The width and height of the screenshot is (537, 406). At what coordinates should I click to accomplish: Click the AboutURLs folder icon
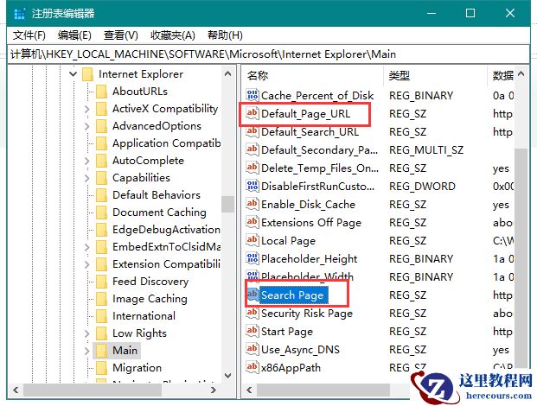102,92
